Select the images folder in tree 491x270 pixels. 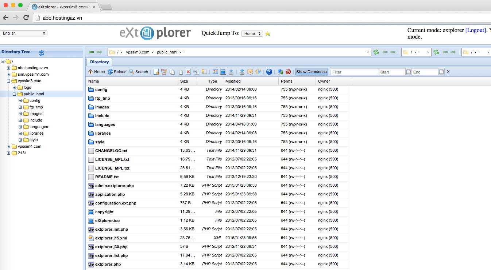pyautogui.click(x=36, y=114)
